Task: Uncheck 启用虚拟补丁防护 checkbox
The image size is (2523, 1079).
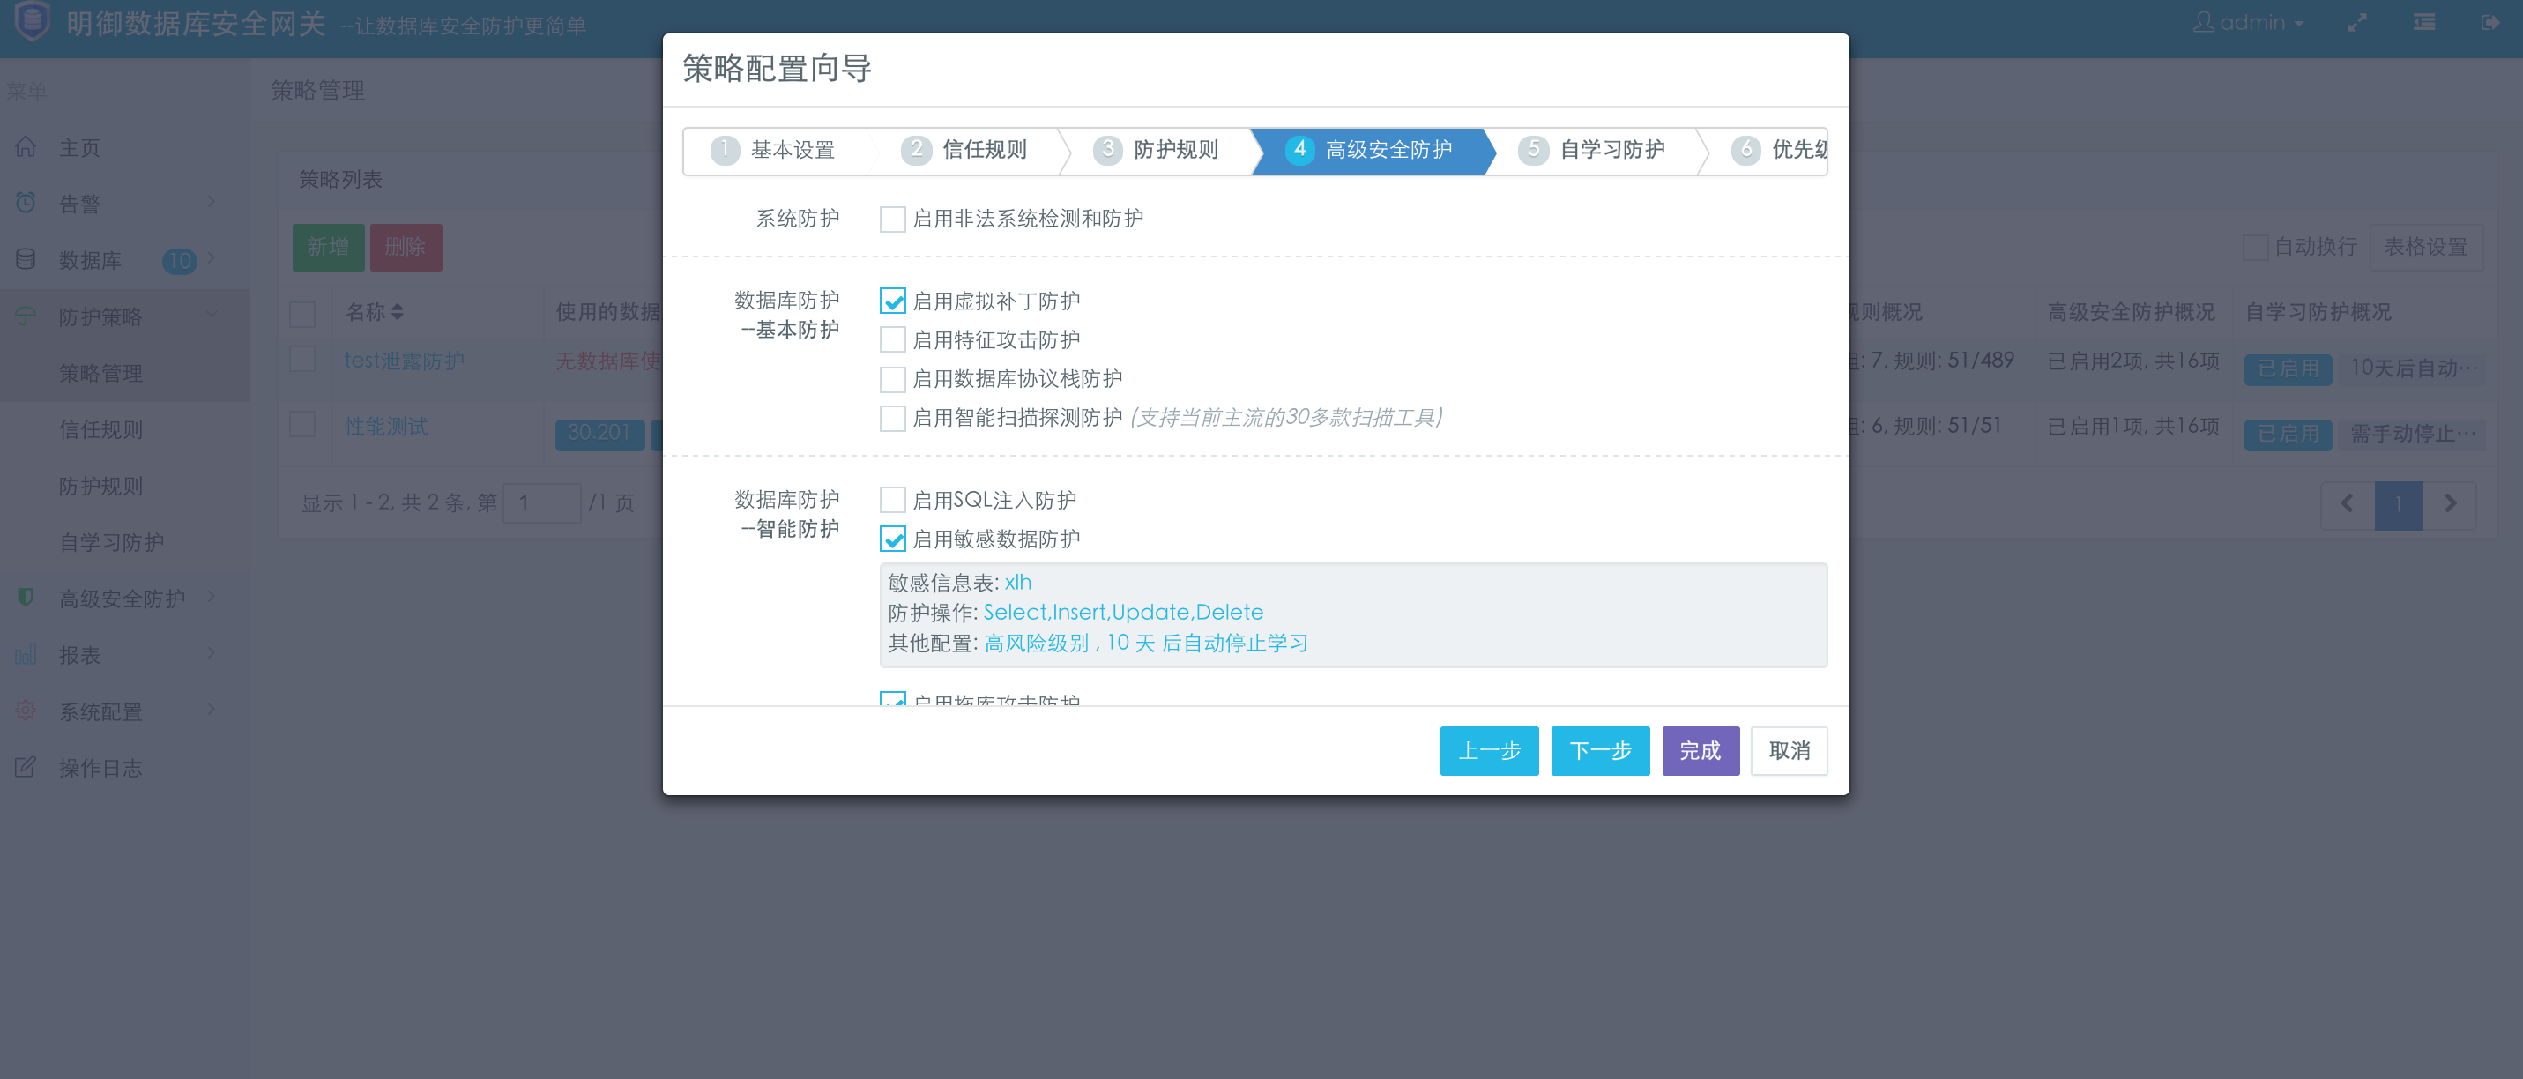Action: pyautogui.click(x=892, y=301)
